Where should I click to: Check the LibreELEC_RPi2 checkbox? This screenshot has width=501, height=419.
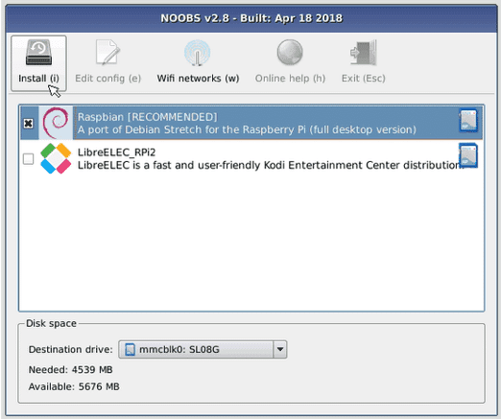click(x=29, y=158)
